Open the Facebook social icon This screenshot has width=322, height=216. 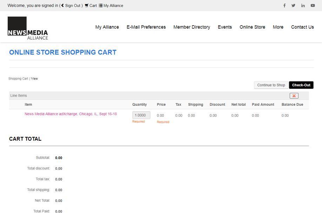click(x=284, y=6)
